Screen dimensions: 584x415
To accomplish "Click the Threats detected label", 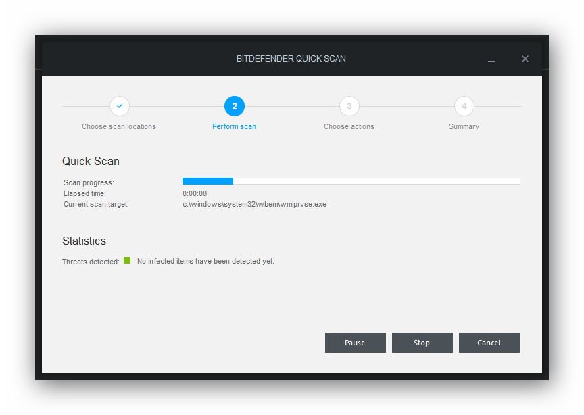I will pyautogui.click(x=91, y=262).
